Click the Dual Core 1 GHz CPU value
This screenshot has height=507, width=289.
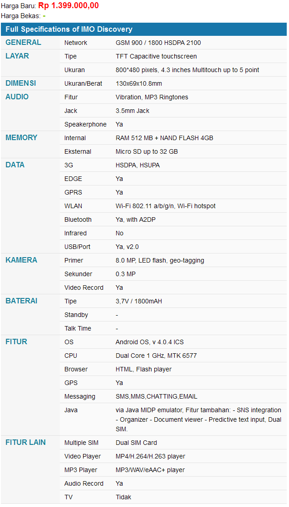click(156, 356)
